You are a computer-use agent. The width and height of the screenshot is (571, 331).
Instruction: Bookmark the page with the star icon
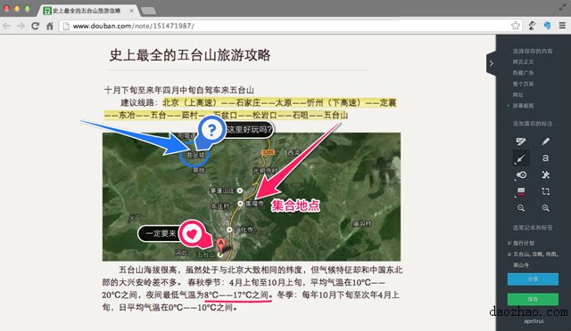(516, 26)
